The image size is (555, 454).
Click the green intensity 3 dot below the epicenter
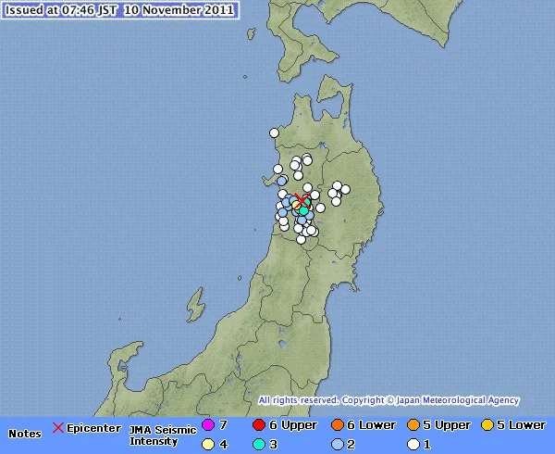[x=303, y=210]
